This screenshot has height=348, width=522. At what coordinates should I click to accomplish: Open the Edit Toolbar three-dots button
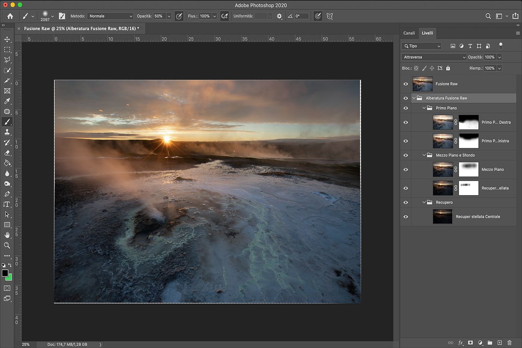click(x=7, y=256)
